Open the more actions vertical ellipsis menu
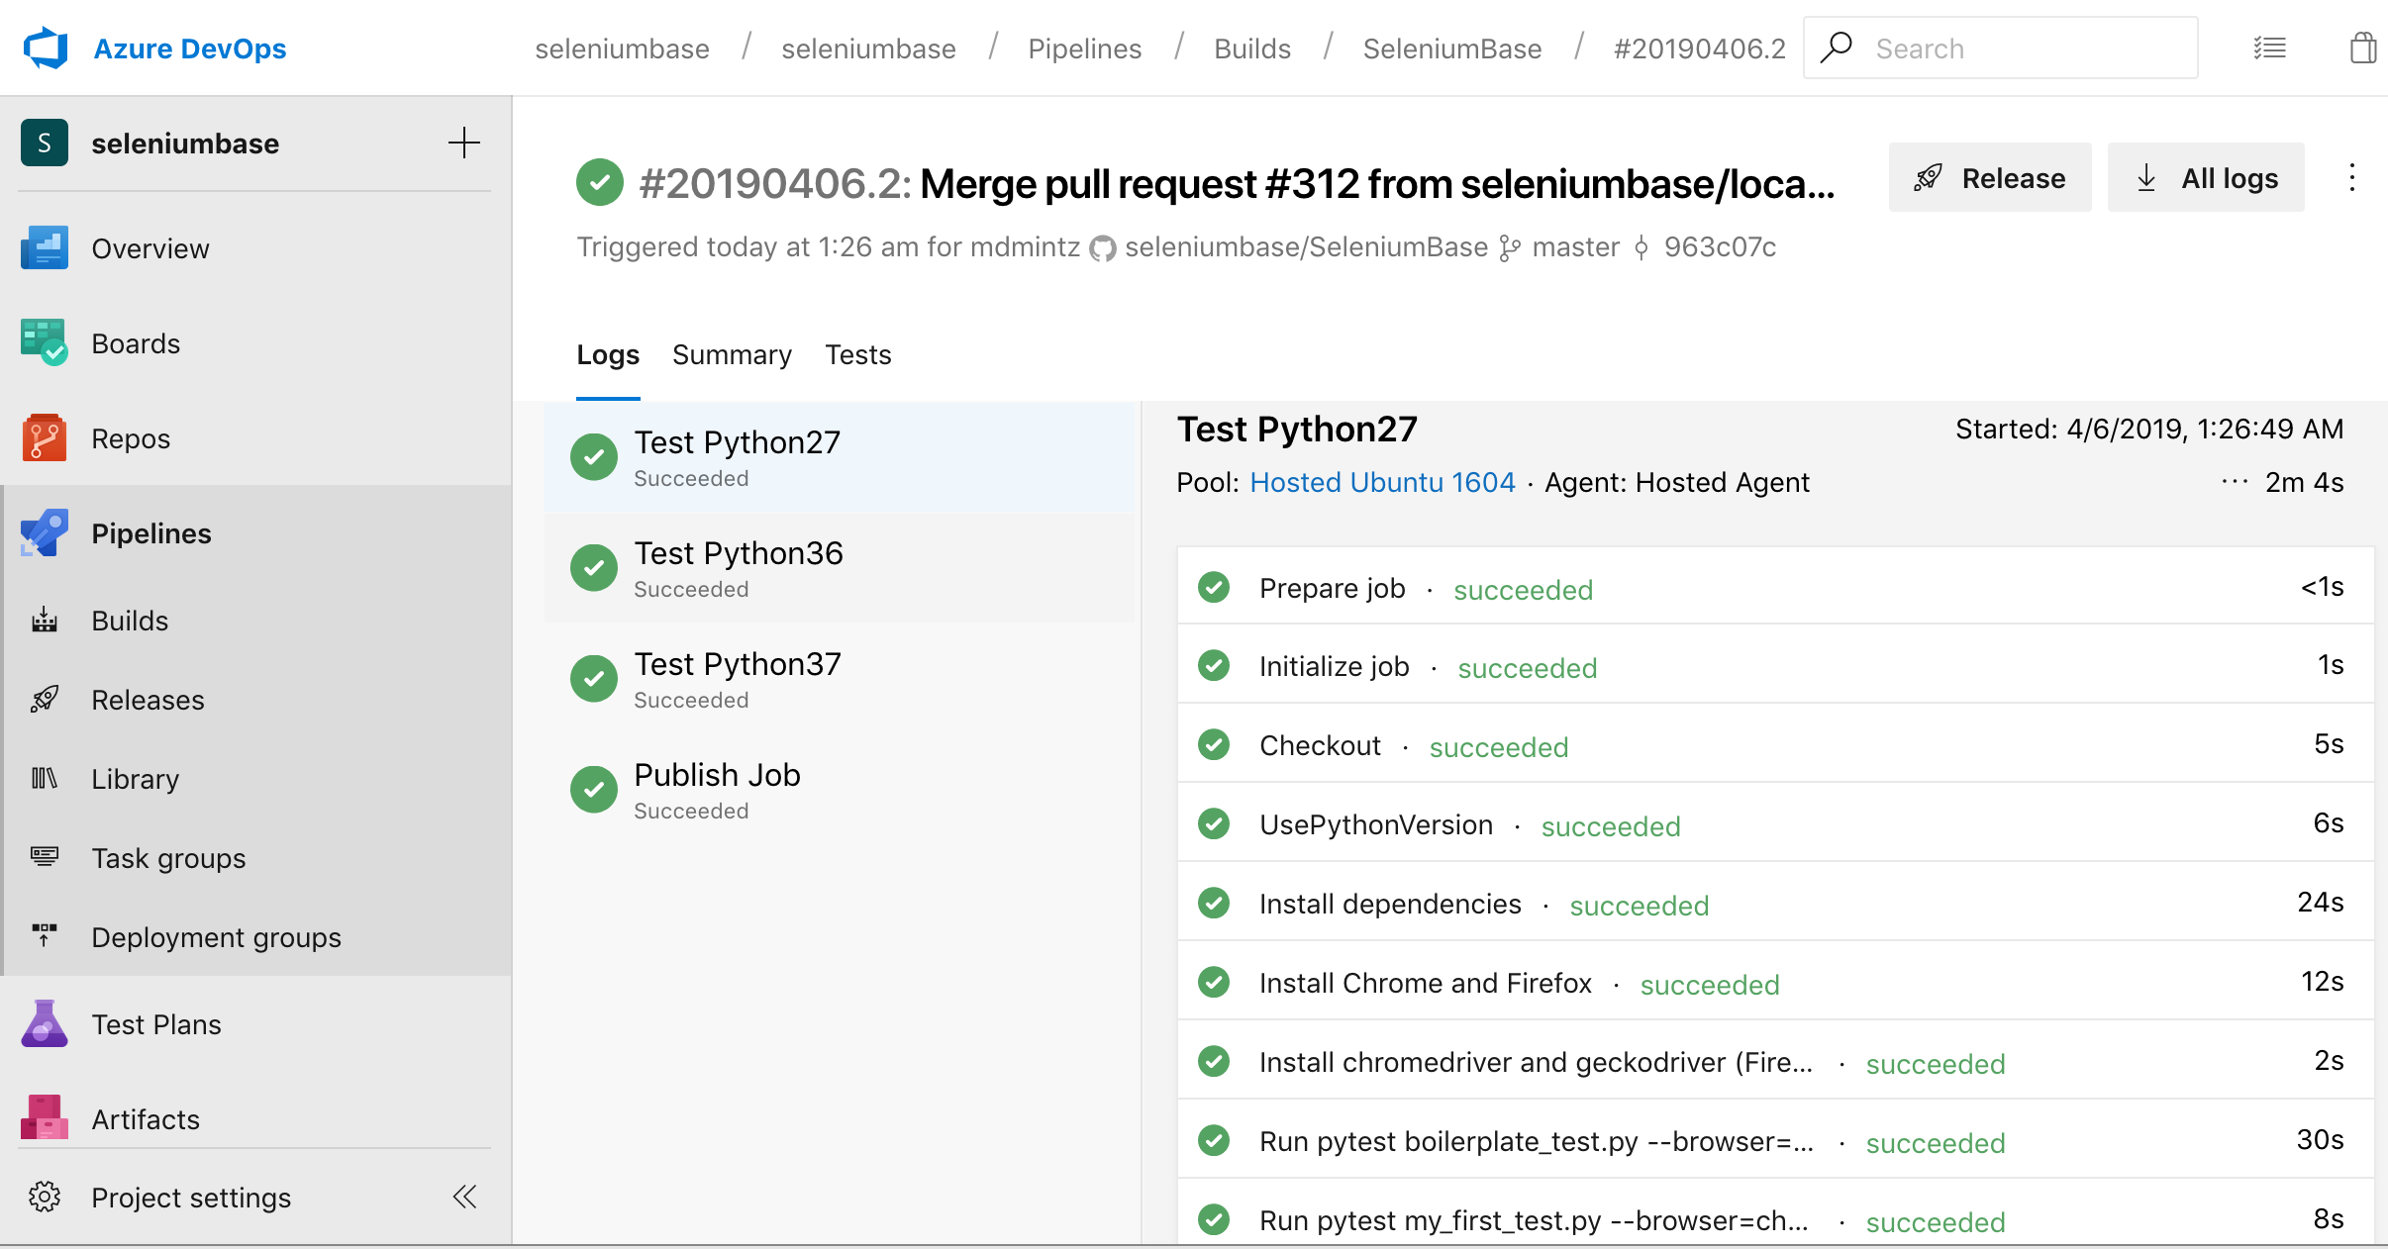The width and height of the screenshot is (2388, 1249). coord(2351,178)
